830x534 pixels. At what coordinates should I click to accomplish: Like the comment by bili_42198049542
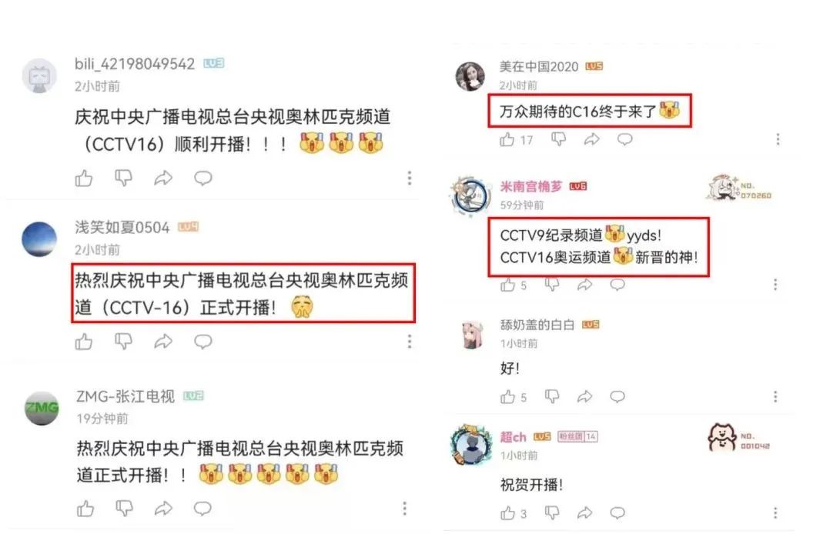84,179
